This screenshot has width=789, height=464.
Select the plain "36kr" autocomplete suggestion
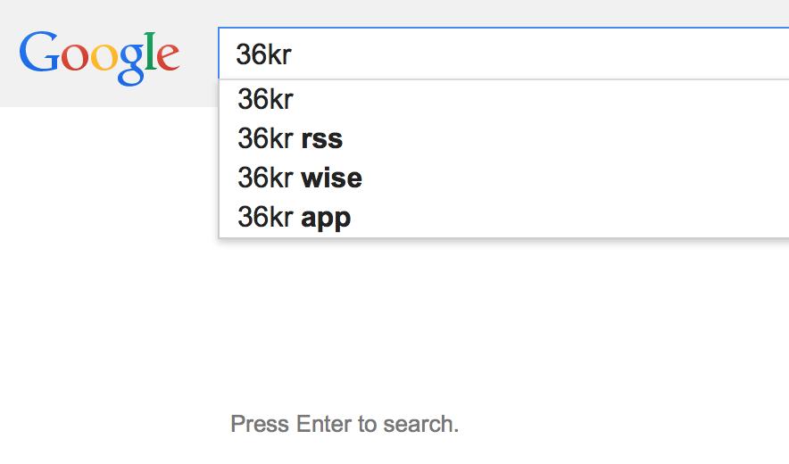click(x=265, y=99)
